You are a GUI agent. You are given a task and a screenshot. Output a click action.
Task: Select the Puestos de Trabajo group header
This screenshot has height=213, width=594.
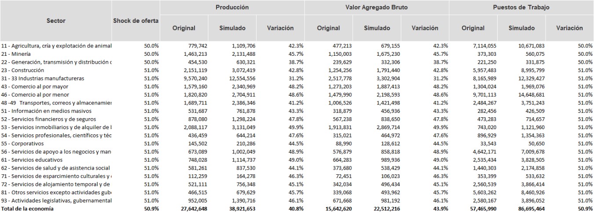tap(521, 7)
